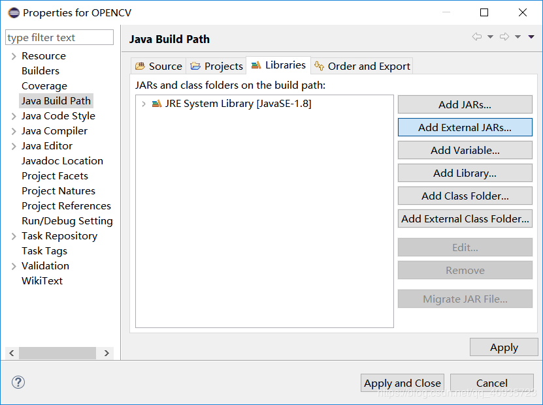This screenshot has height=405, width=543.
Task: Click the JRE System Library icon
Action: coord(157,104)
